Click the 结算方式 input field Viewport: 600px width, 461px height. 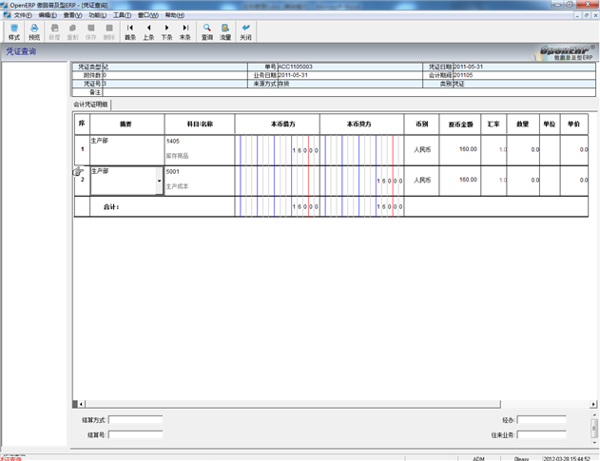point(135,419)
